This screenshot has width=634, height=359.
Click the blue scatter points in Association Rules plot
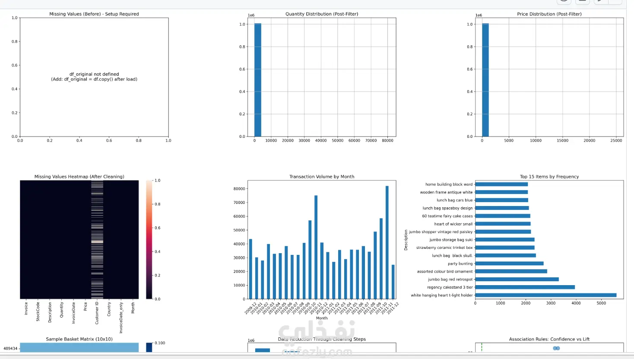pos(556,348)
